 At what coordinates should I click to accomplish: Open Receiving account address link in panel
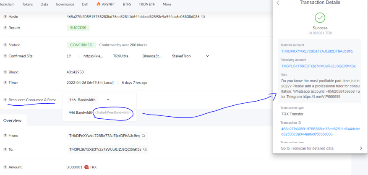(x=318, y=66)
